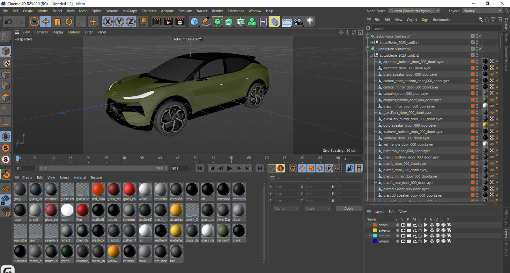Toggle visibility eye for interior layer
The width and height of the screenshot is (510, 273).
tap(403, 236)
